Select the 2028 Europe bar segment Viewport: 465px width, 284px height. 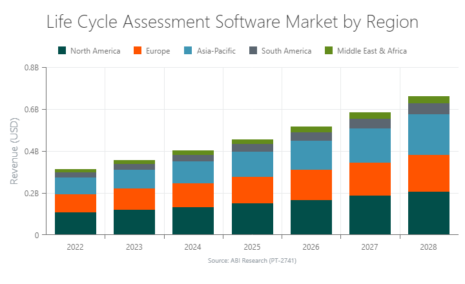[x=429, y=174]
